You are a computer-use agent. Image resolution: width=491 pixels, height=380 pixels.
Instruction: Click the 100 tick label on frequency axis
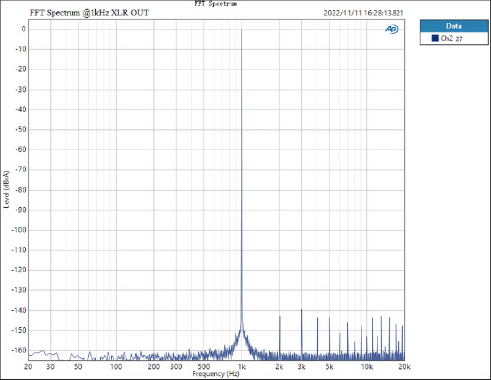pos(116,367)
